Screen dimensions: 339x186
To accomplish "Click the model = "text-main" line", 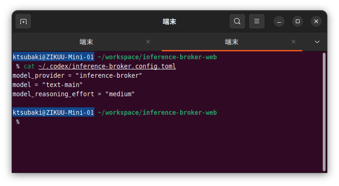I will point(47,85).
